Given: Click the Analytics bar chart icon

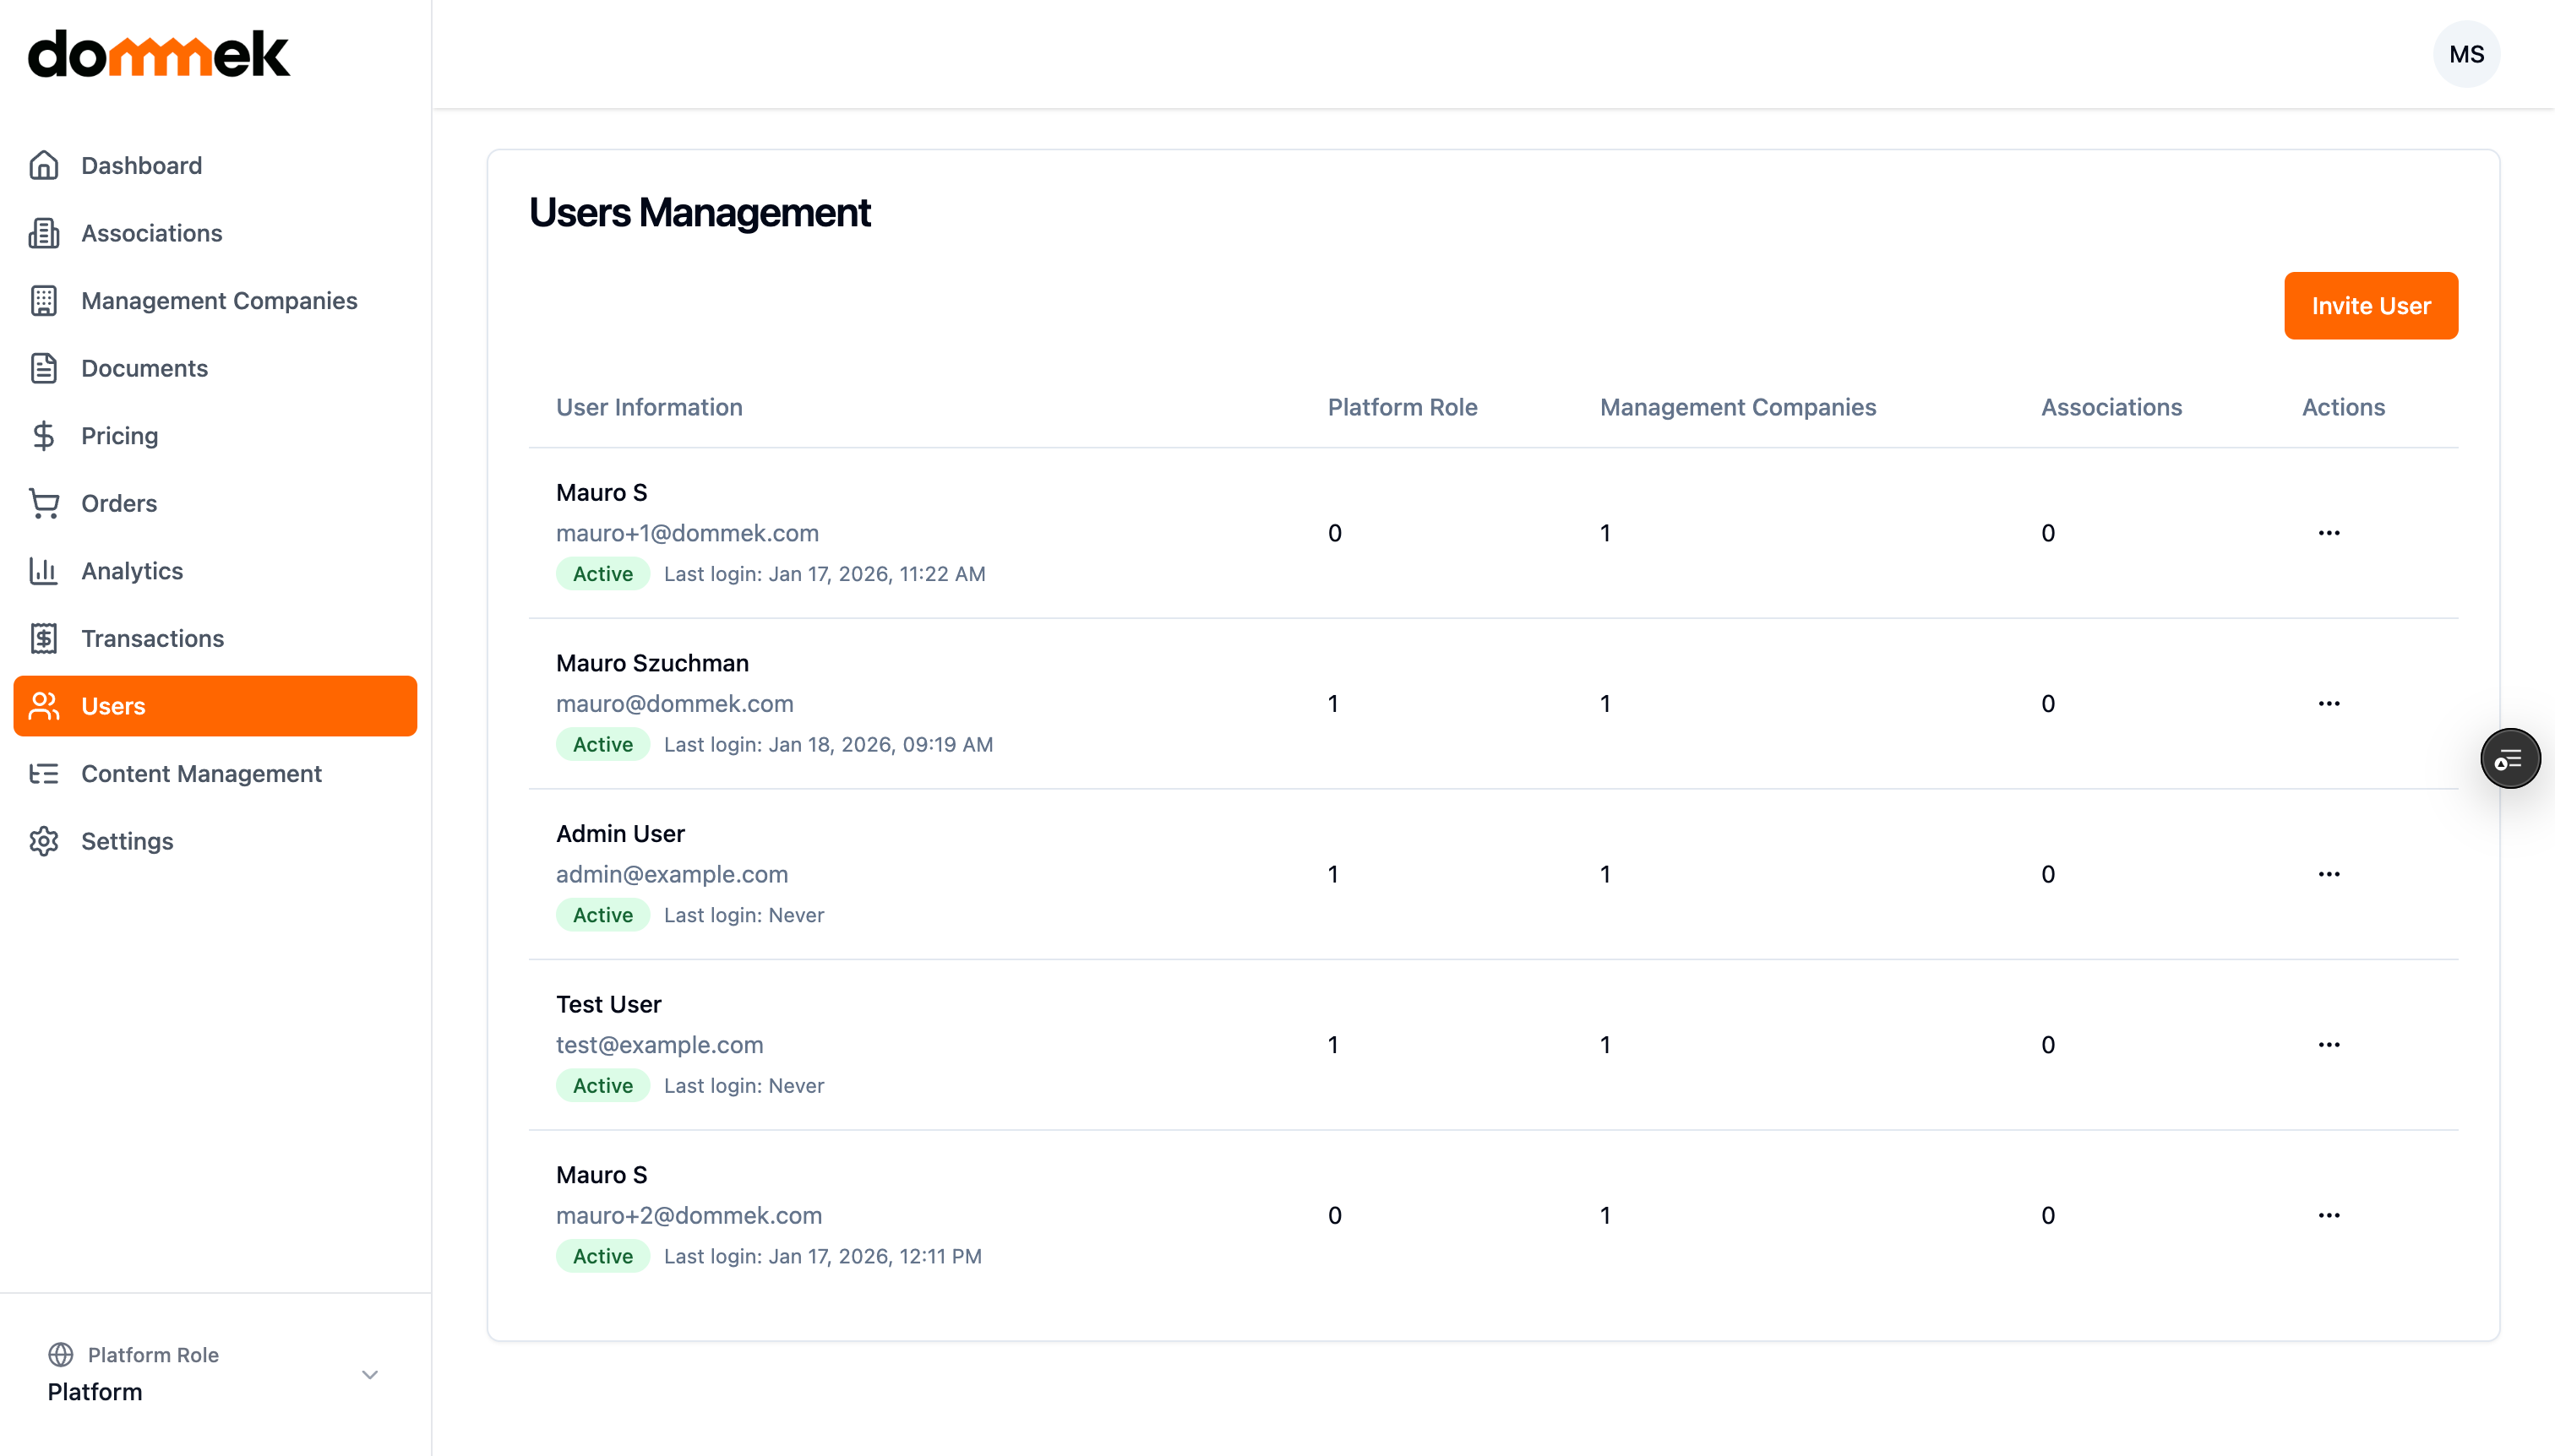Looking at the screenshot, I should [44, 571].
